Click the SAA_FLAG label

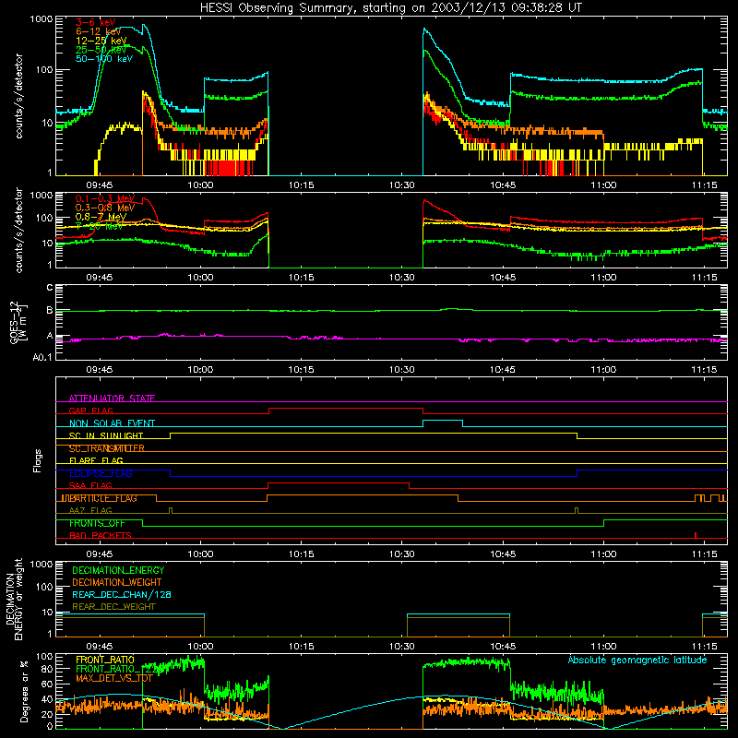[x=90, y=485]
